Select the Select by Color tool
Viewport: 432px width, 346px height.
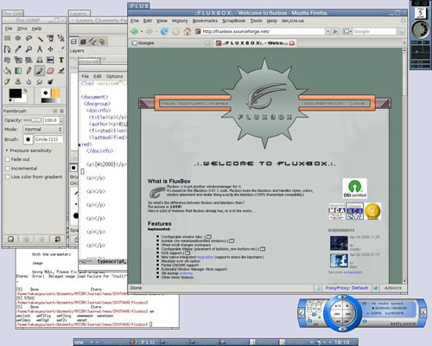pyautogui.click(x=50, y=38)
